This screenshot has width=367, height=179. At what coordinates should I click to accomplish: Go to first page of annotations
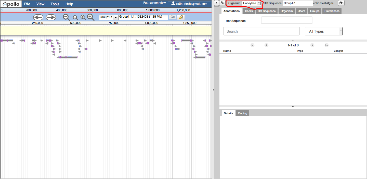pyautogui.click(x=252, y=45)
